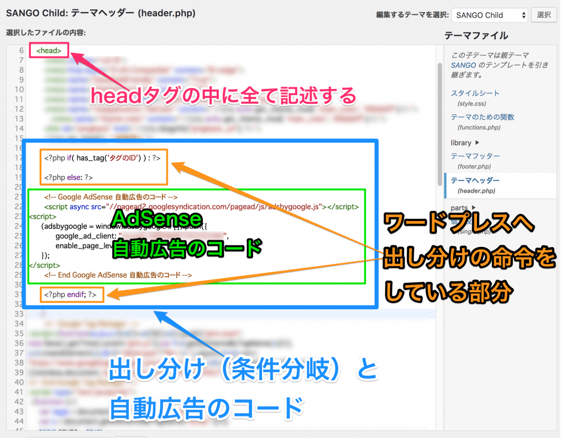Image resolution: width=566 pixels, height=438 pixels.
Task: Expand the parts folder
Action: coord(463,208)
